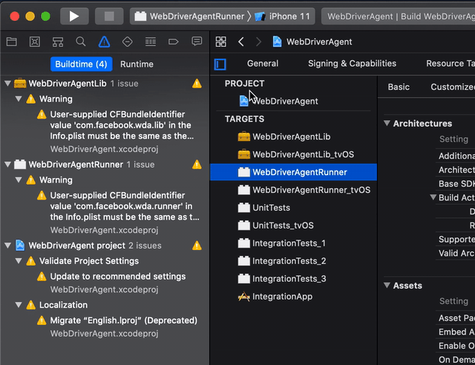Click the WebDriverAgentLib_tvOS toolbox icon
Image resolution: width=475 pixels, height=365 pixels.
(244, 154)
